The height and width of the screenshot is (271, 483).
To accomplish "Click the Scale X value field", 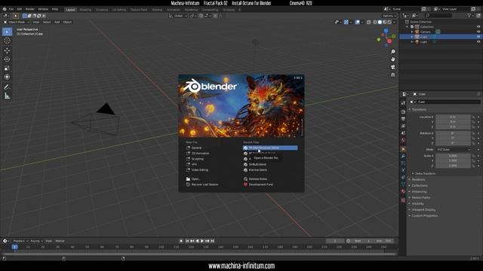I will tap(453, 156).
